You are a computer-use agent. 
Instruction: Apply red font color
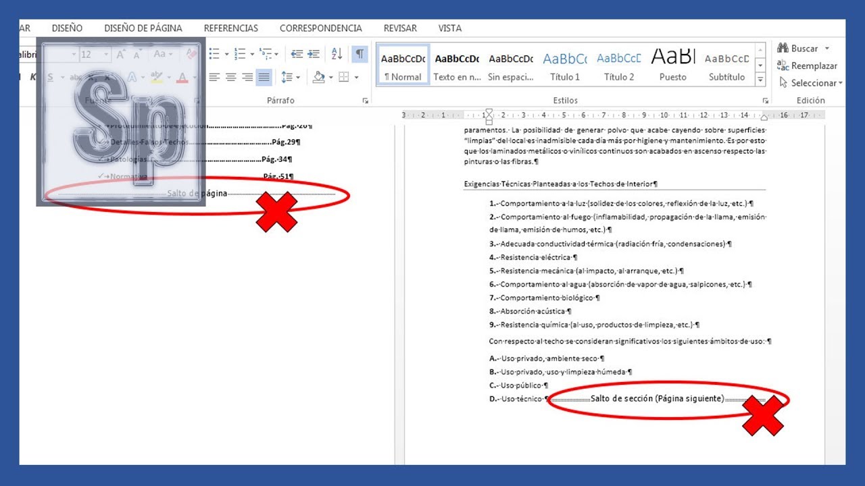point(182,78)
